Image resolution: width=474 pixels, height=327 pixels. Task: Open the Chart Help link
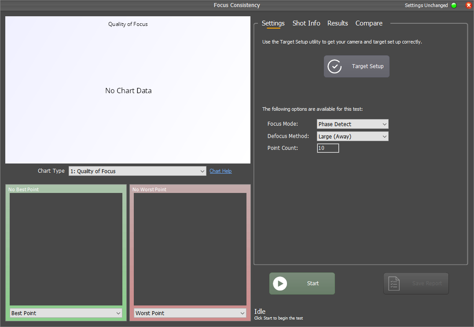[220, 171]
